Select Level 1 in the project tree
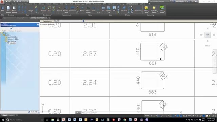 (12, 37)
